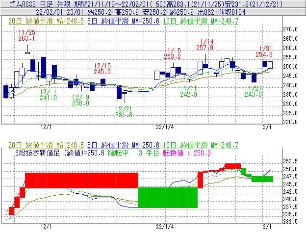306x233 pixels.
Task: Click the 1/11 242.9 low label
Action: pyautogui.click(x=188, y=91)
